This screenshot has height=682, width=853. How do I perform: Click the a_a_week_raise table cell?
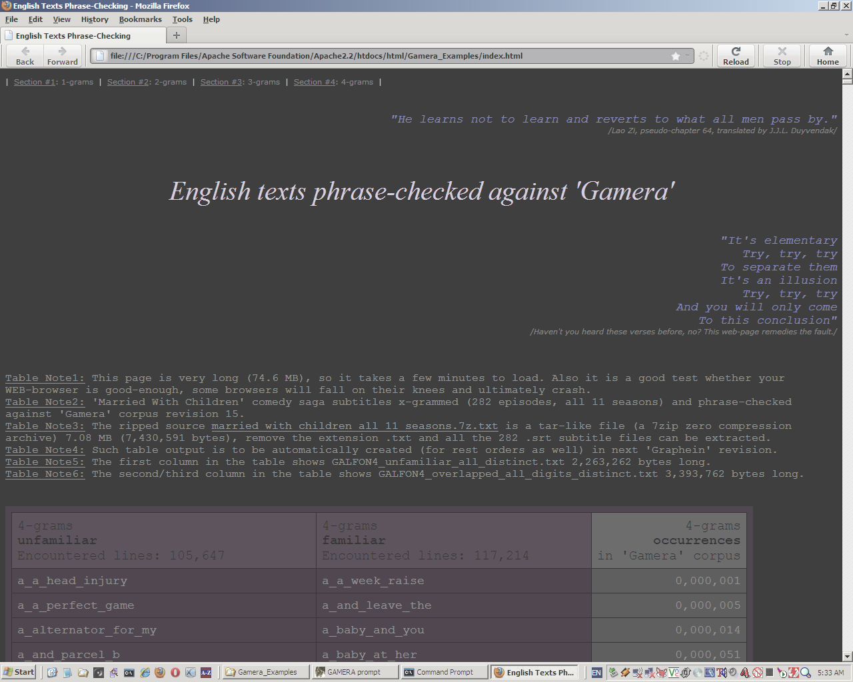tap(454, 581)
